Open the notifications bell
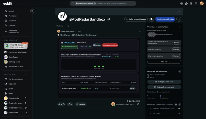The height and width of the screenshot is (119, 206). 196,4
